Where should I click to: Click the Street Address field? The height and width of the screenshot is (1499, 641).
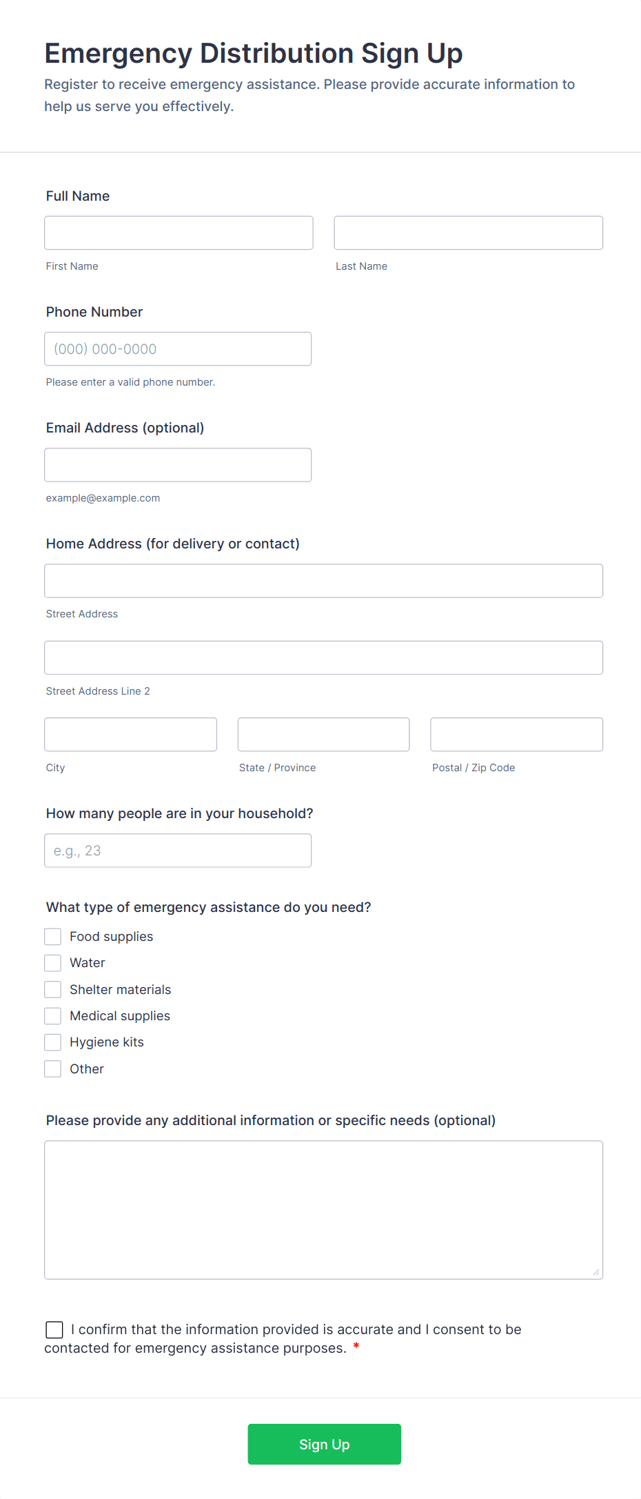(x=323, y=580)
